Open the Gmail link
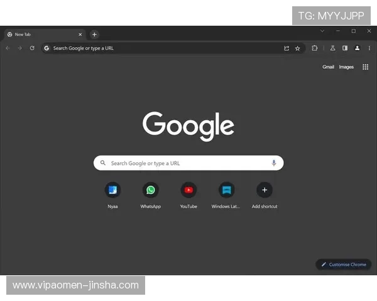The image size is (377, 301). 328,67
